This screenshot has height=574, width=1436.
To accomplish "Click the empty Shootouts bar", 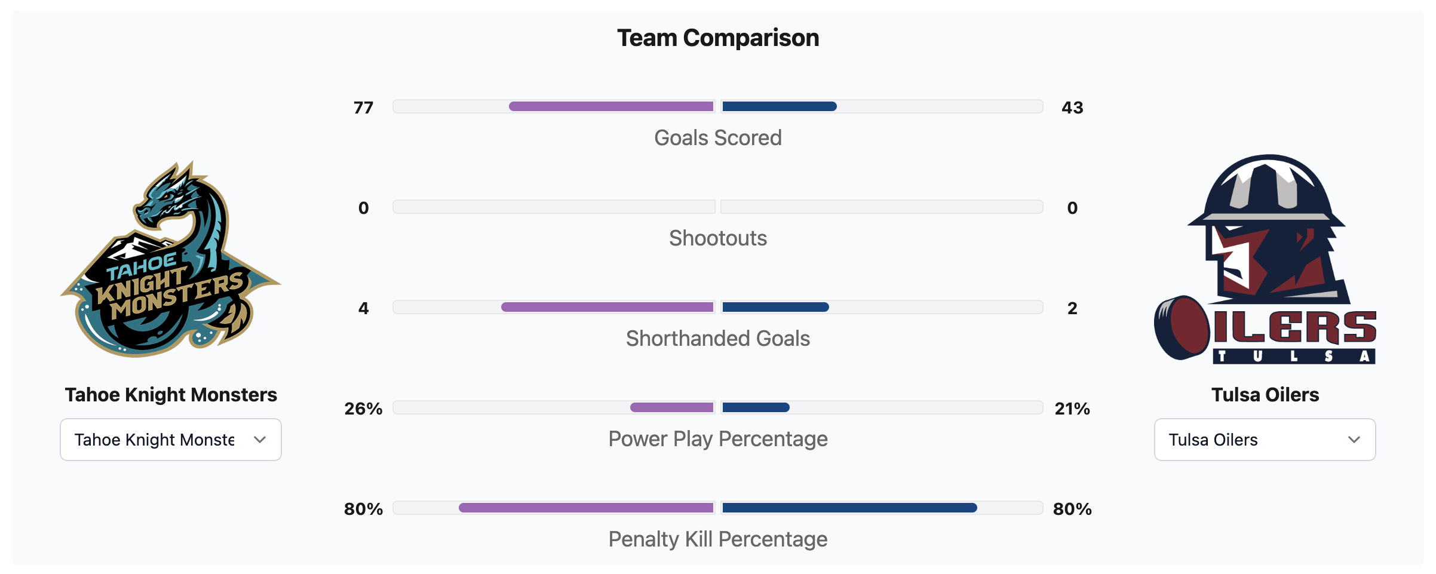I will (554, 207).
